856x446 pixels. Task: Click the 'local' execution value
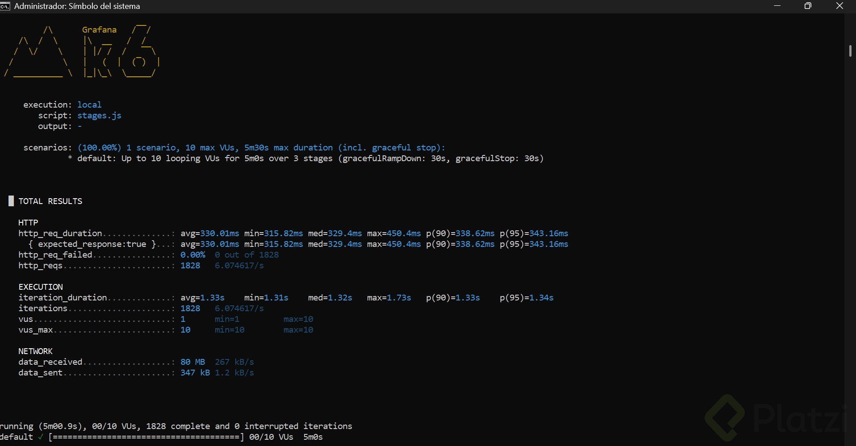(x=89, y=105)
